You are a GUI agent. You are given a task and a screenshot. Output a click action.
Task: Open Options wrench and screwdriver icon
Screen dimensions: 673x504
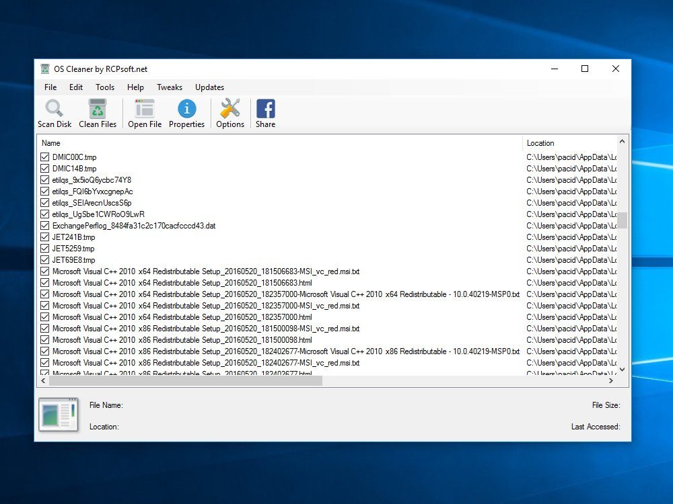pos(230,108)
